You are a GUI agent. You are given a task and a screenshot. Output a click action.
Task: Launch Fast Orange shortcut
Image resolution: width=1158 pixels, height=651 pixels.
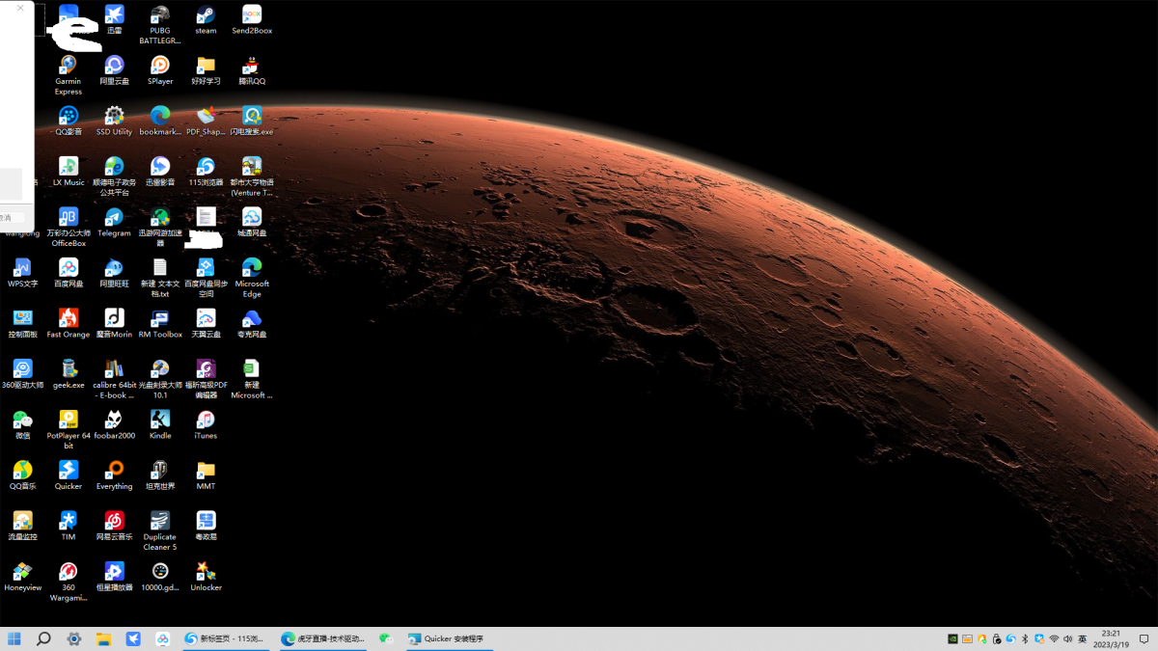coord(69,324)
